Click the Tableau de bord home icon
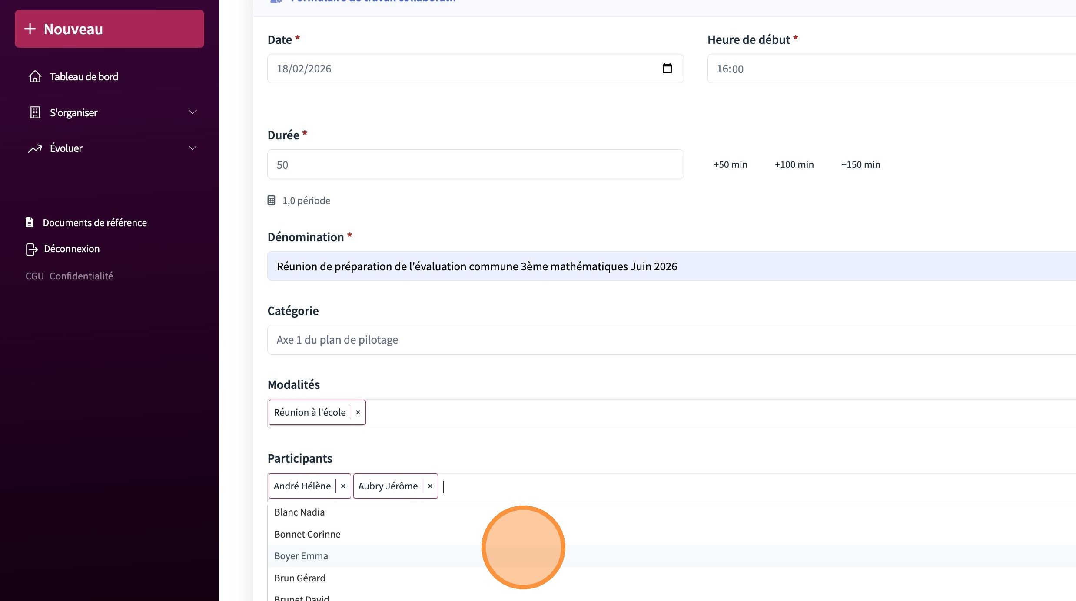The height and width of the screenshot is (601, 1076). click(35, 76)
